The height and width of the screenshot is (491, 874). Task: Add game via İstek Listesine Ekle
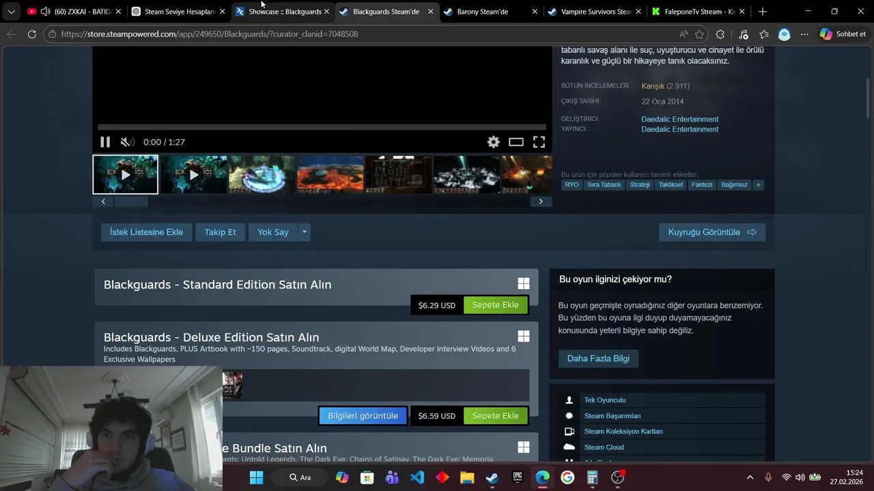coord(146,232)
